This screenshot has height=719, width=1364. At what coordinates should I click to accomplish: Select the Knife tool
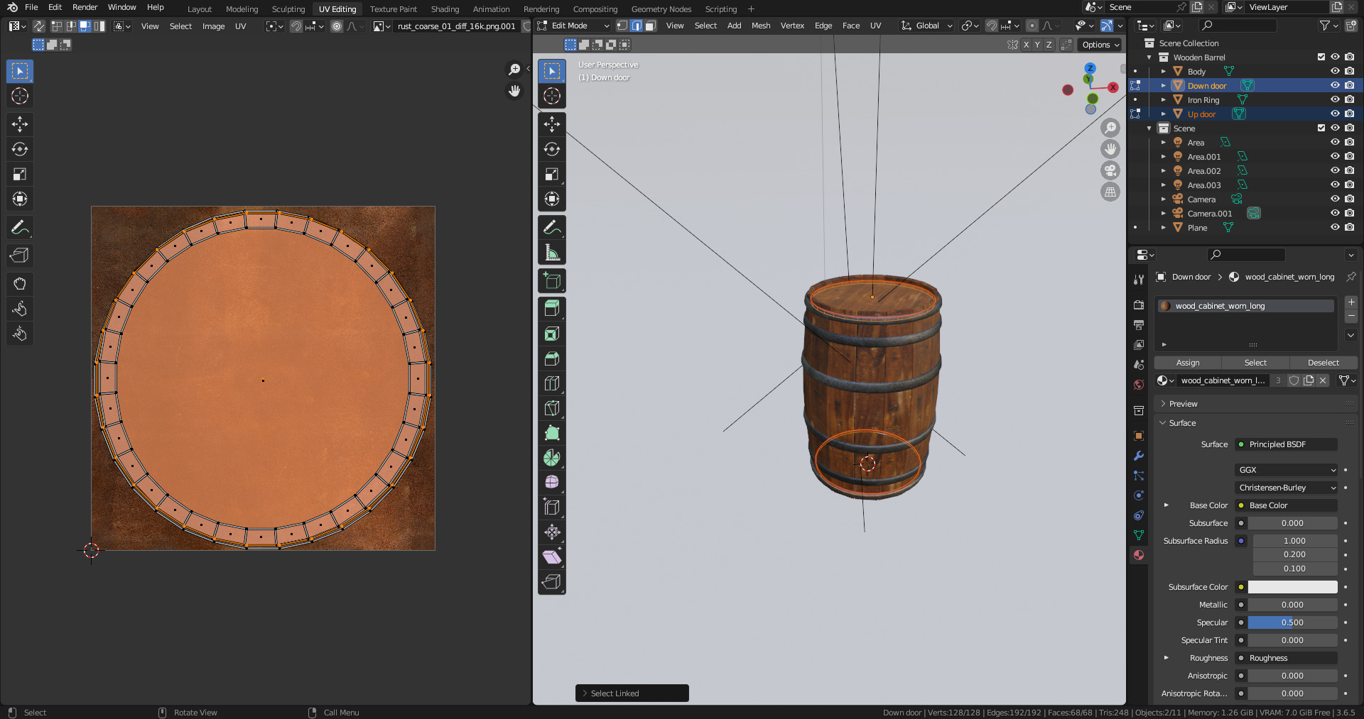pyautogui.click(x=552, y=408)
